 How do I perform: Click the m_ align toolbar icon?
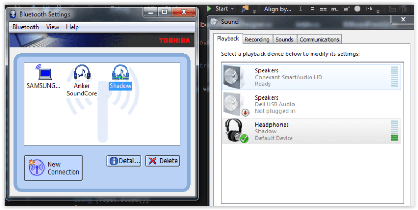click(335, 9)
